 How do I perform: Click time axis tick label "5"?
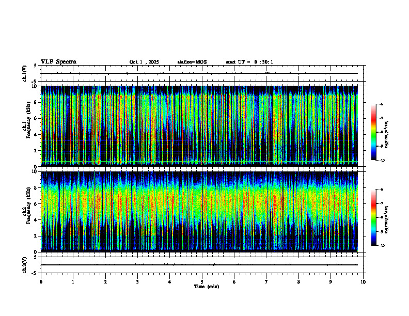(x=202, y=282)
